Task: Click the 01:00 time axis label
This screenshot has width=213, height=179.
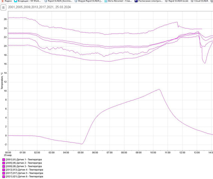Action: pos(23,153)
